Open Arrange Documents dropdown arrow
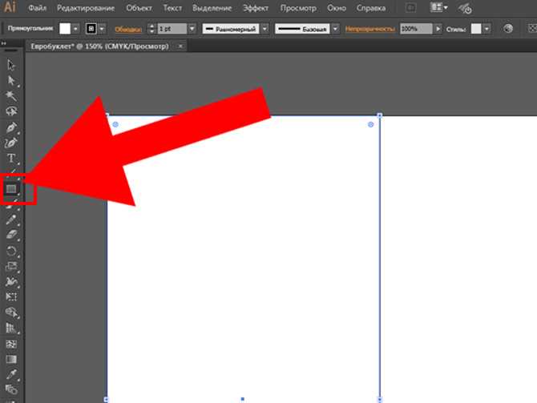This screenshot has width=537, height=403. 446,7
